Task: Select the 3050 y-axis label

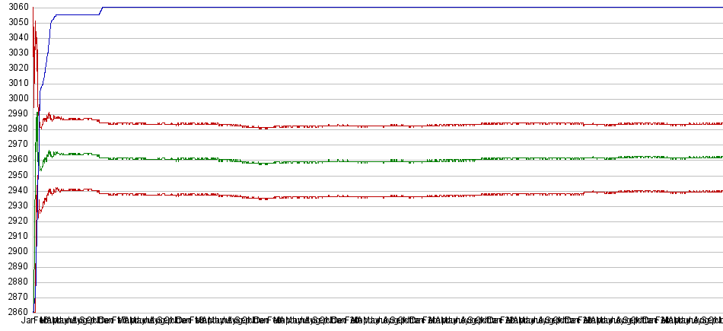Action: (15, 22)
